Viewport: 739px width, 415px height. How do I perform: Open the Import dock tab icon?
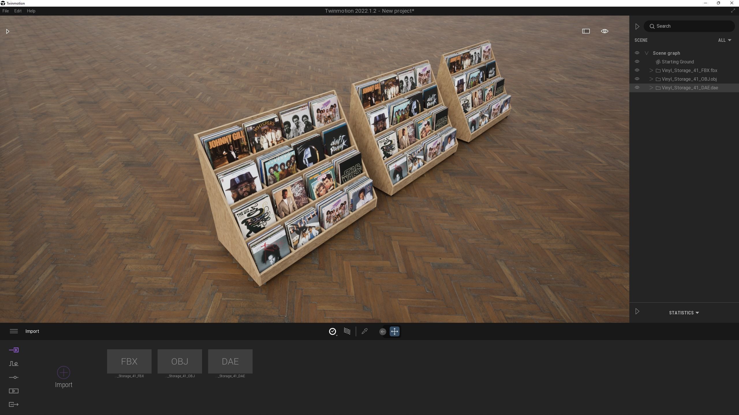[14, 350]
